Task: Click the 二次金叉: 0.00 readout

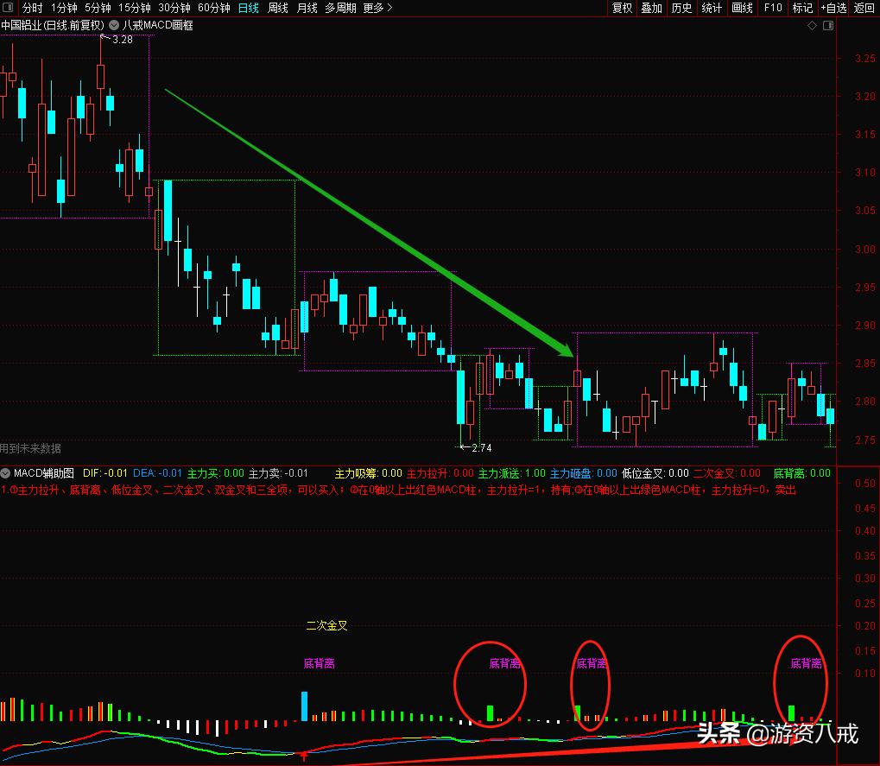Action: pyautogui.click(x=727, y=473)
